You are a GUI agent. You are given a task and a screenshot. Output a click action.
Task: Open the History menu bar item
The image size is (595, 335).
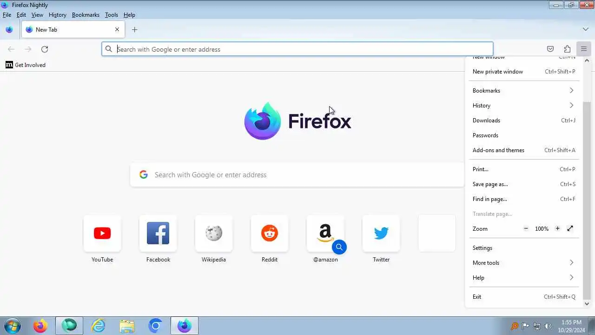tap(58, 15)
